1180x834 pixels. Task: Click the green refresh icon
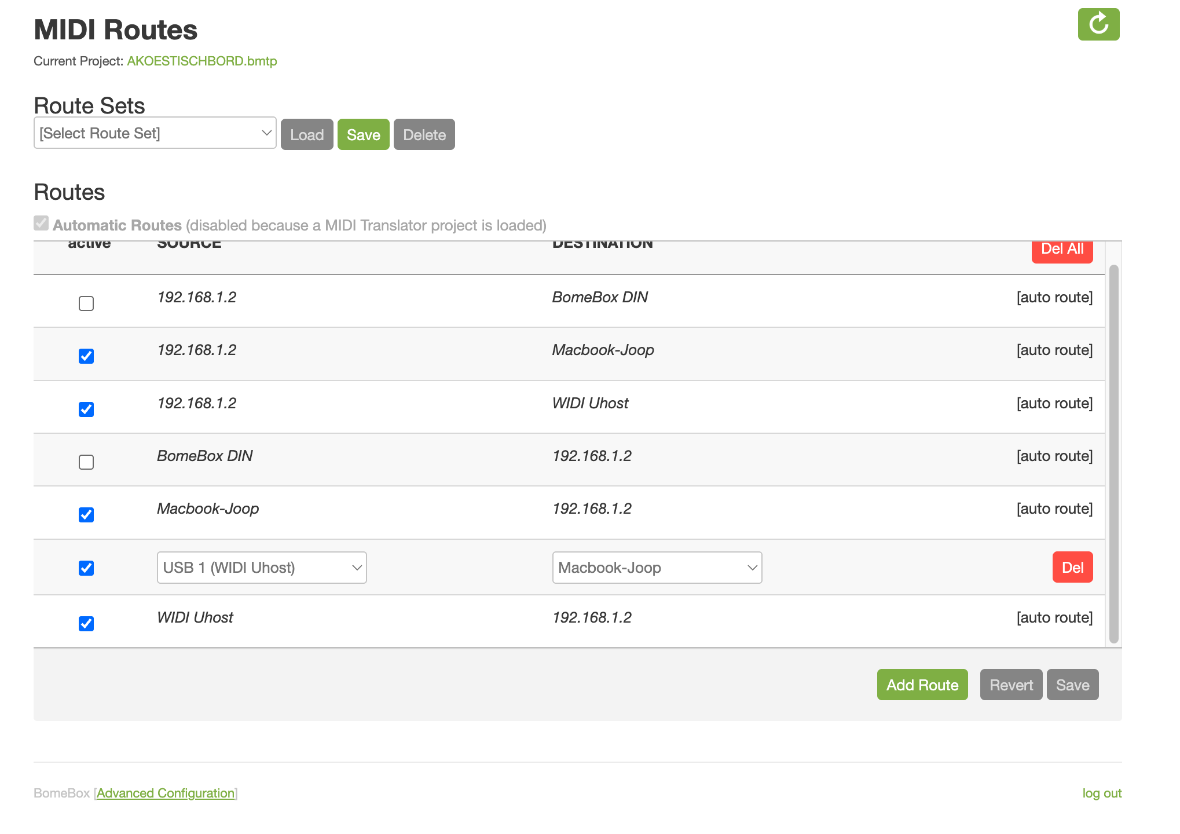[x=1098, y=24]
